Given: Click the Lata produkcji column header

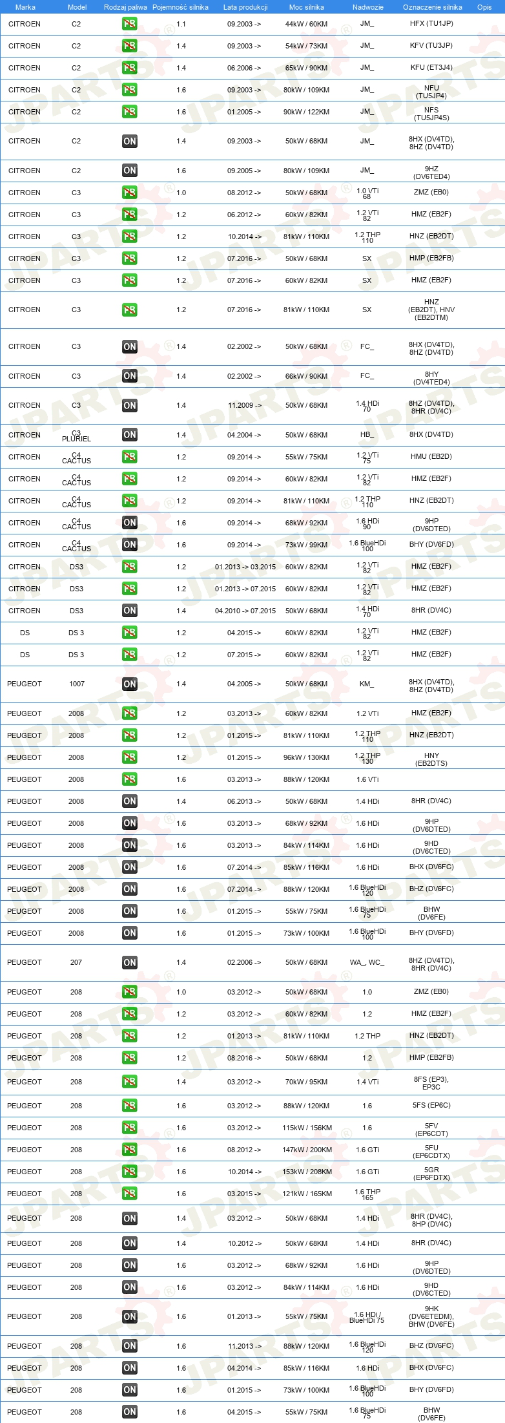Looking at the screenshot, I should [x=245, y=7].
